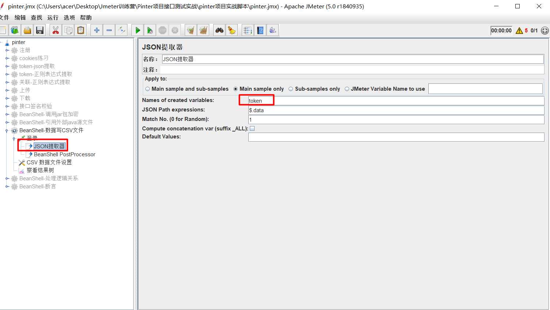Reset search with yellow brush icon
Image resolution: width=550 pixels, height=310 pixels.
(232, 30)
